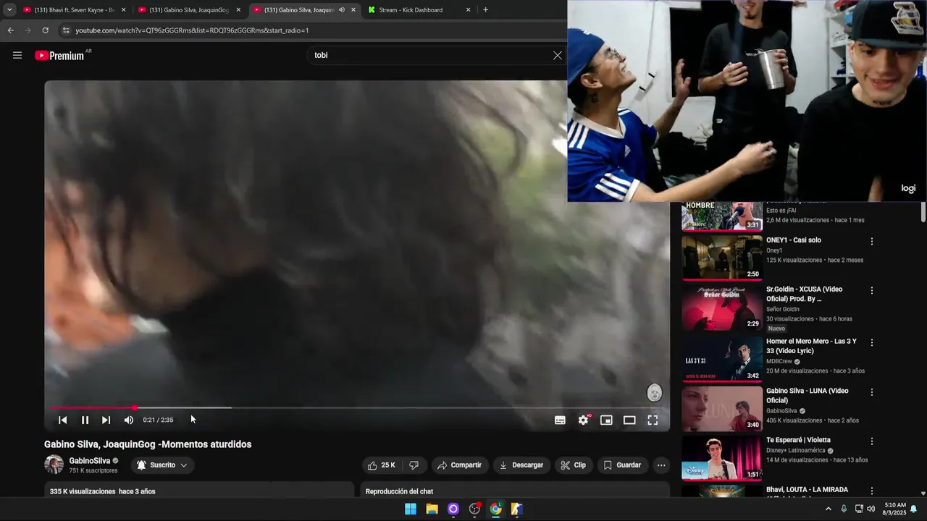Screen dimensions: 927x521
Task: Pause the video playback
Action: (85, 420)
